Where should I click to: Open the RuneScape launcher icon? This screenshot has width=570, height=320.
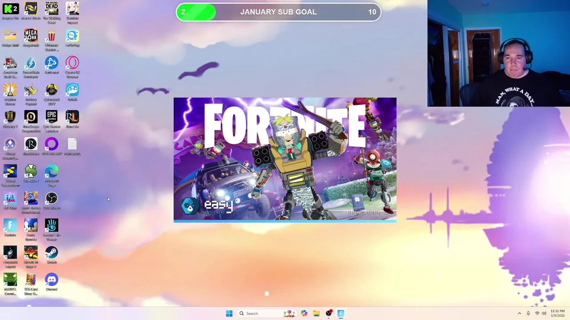(31, 147)
